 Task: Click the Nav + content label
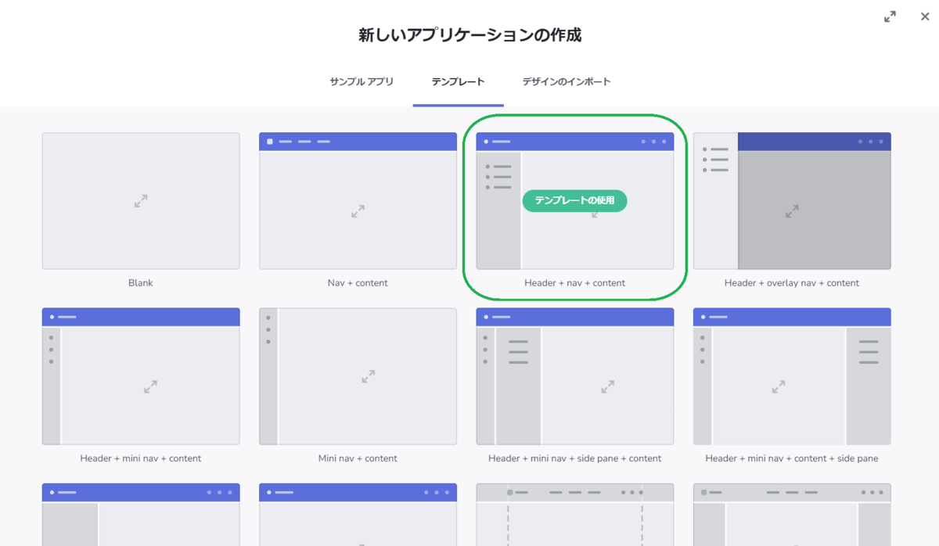tap(358, 283)
